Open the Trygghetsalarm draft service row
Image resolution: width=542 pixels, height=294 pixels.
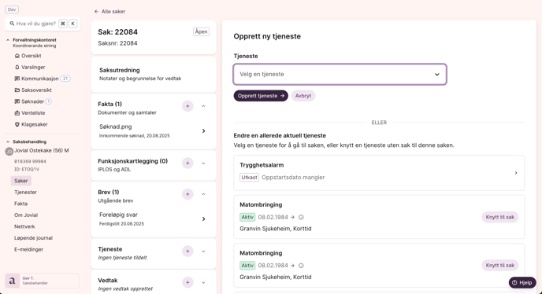click(379, 173)
